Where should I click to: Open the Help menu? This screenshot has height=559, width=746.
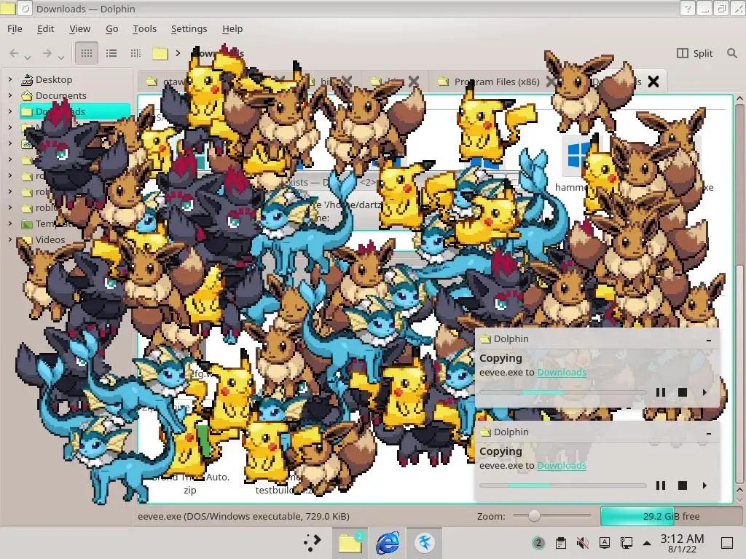(232, 28)
